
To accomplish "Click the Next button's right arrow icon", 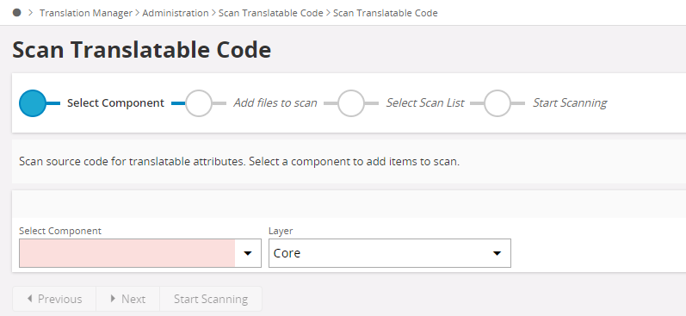I will tap(113, 299).
